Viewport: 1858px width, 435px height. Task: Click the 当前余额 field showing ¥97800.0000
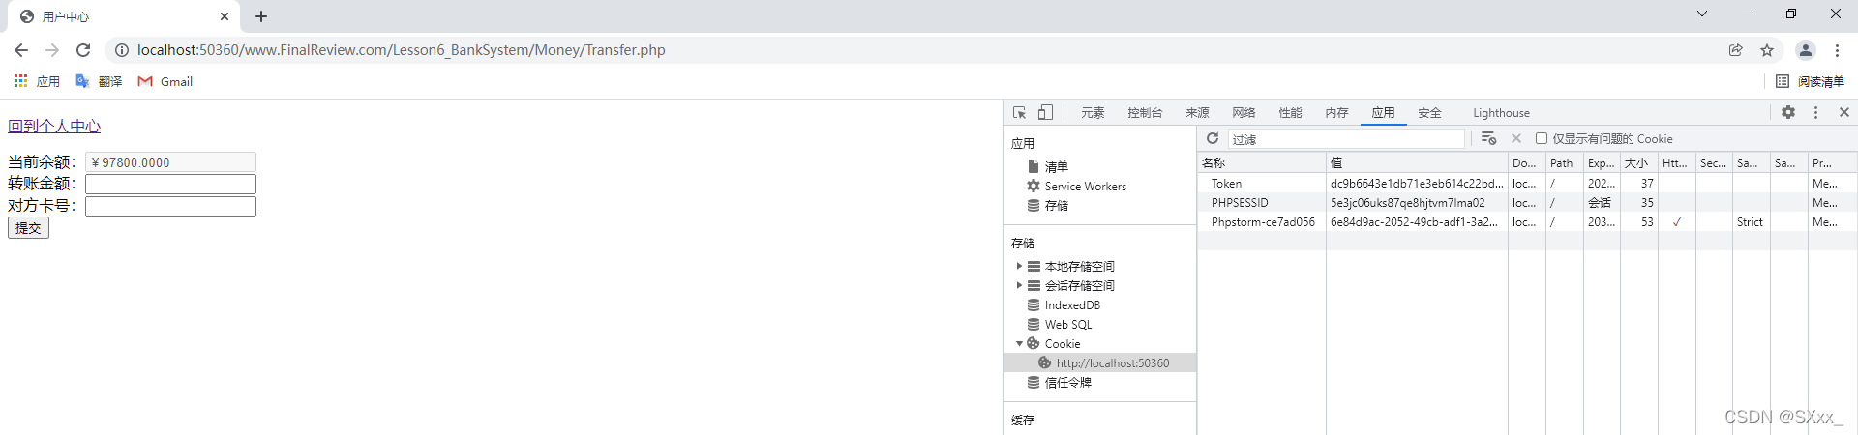click(170, 162)
